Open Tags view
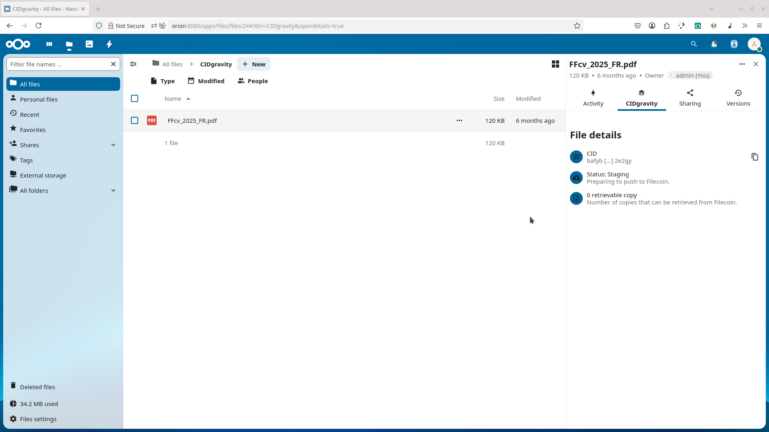 click(63, 160)
